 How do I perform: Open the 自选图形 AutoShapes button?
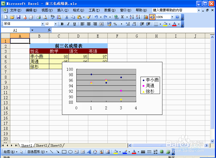click(x=37, y=152)
